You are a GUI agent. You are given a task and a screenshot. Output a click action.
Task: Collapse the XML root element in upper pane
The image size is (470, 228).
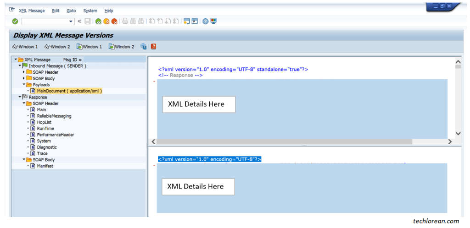[x=154, y=81]
